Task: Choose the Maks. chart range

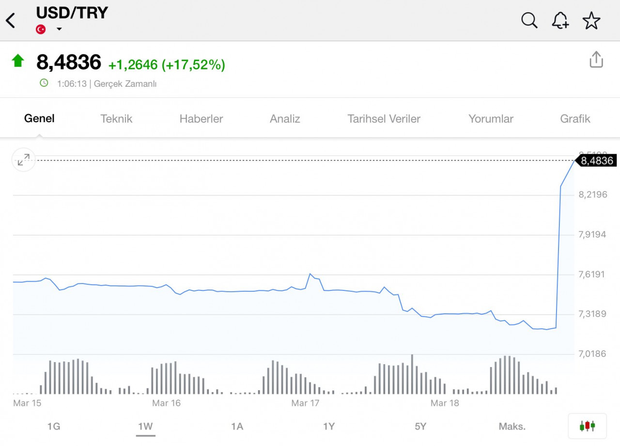Action: tap(512, 427)
